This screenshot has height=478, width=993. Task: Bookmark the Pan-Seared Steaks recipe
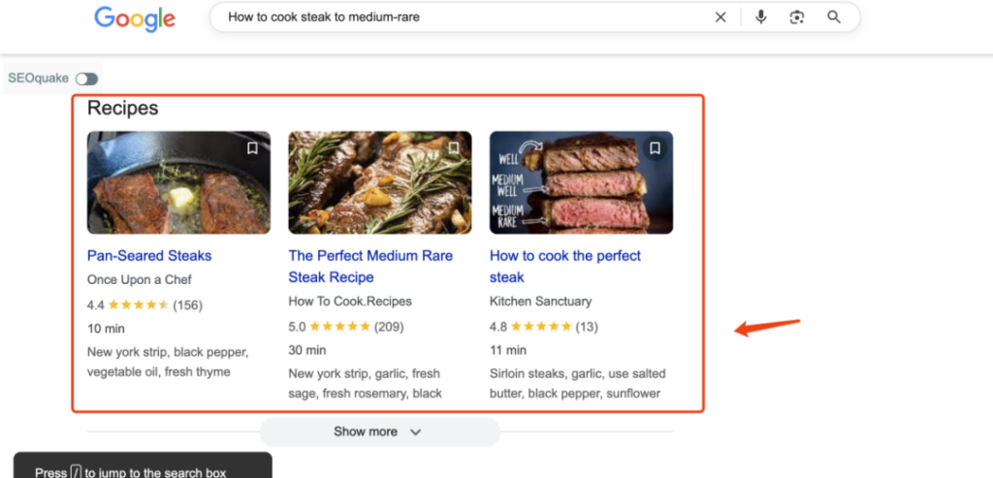[252, 148]
